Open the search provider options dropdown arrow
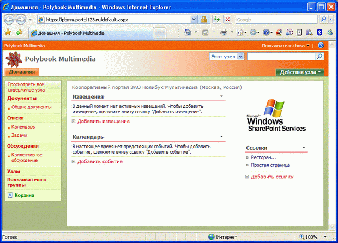 (x=331, y=20)
